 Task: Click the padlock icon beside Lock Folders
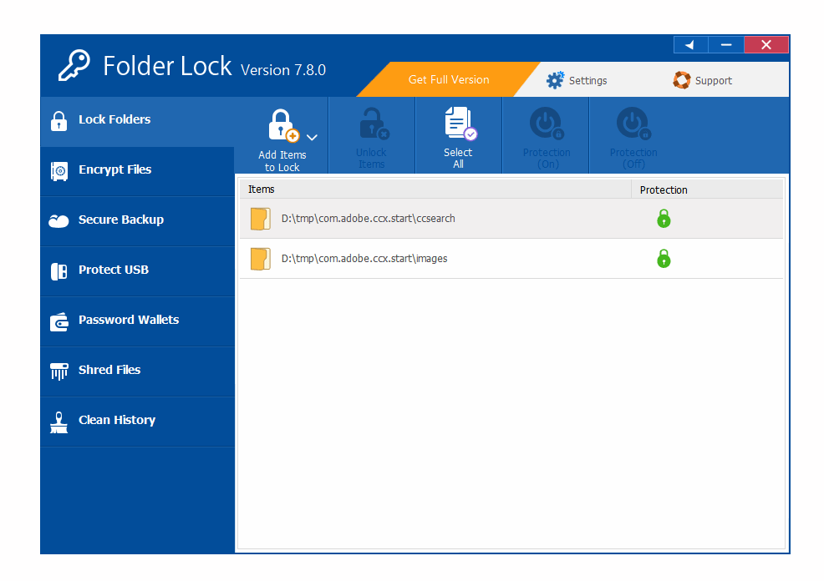click(58, 121)
